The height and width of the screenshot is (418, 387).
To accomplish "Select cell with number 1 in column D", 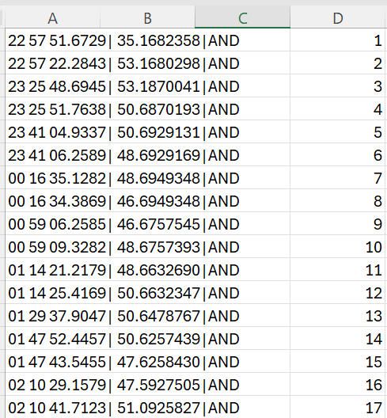I will pyautogui.click(x=338, y=40).
